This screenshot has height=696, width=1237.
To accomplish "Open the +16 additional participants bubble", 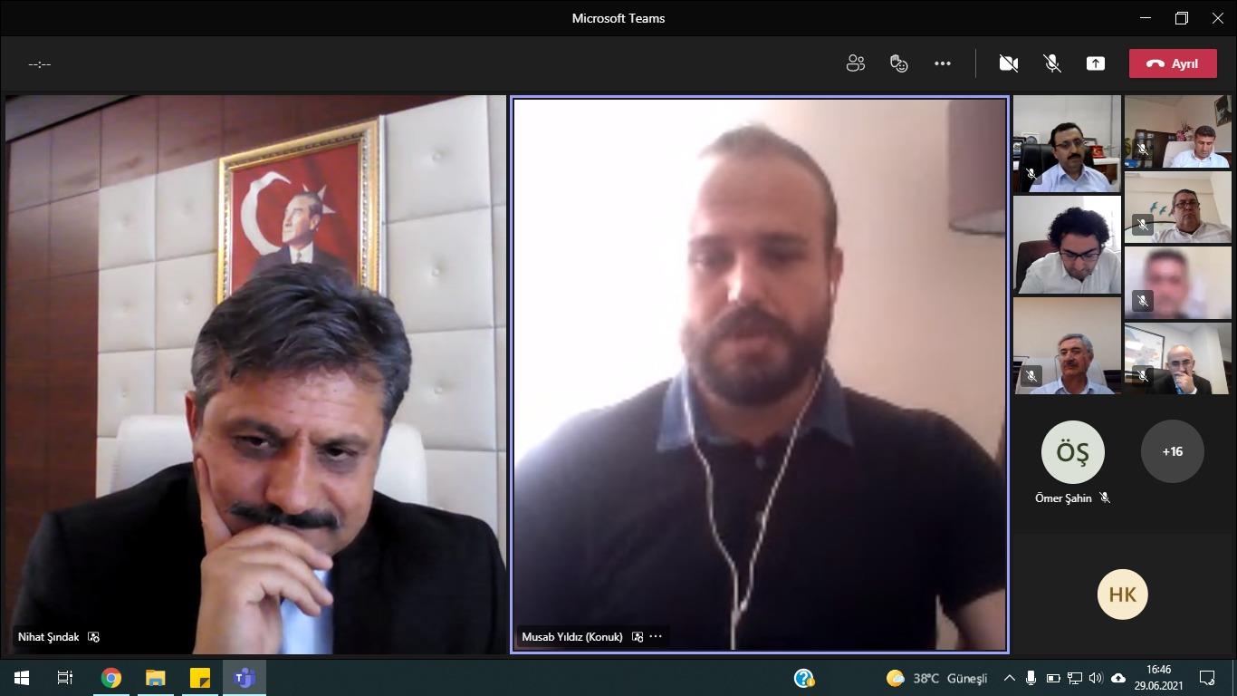I will tap(1173, 451).
